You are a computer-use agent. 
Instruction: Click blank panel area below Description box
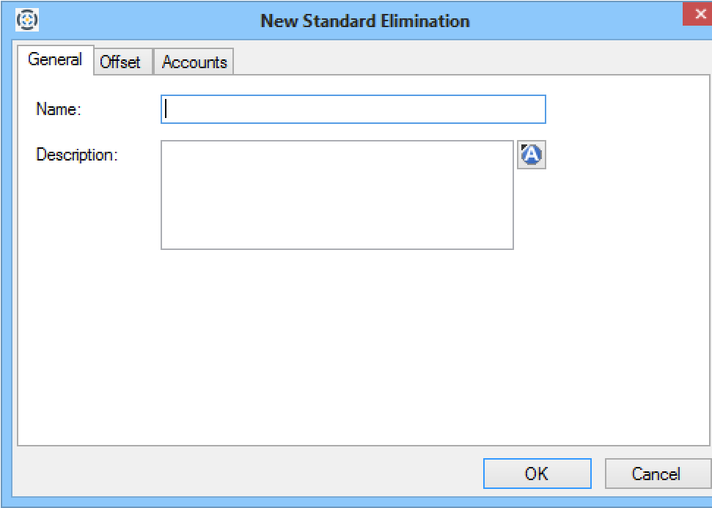click(x=337, y=345)
